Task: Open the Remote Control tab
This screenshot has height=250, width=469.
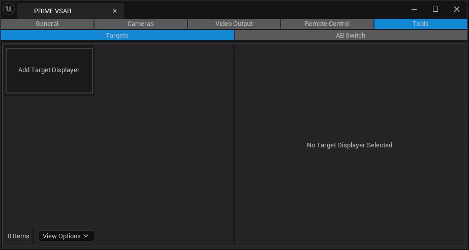Action: (327, 24)
